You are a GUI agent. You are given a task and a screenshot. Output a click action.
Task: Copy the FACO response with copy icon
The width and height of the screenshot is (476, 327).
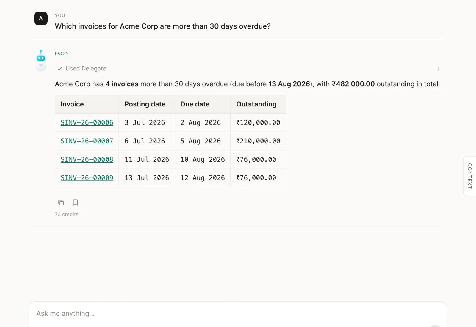[x=61, y=203]
